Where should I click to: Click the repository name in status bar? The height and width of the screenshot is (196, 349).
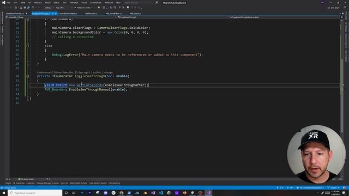[x=310, y=188]
